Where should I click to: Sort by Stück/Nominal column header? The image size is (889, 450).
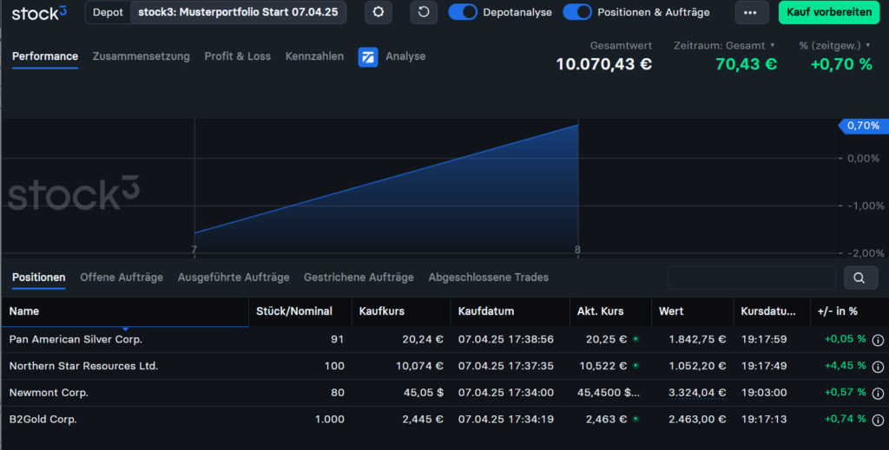click(300, 311)
